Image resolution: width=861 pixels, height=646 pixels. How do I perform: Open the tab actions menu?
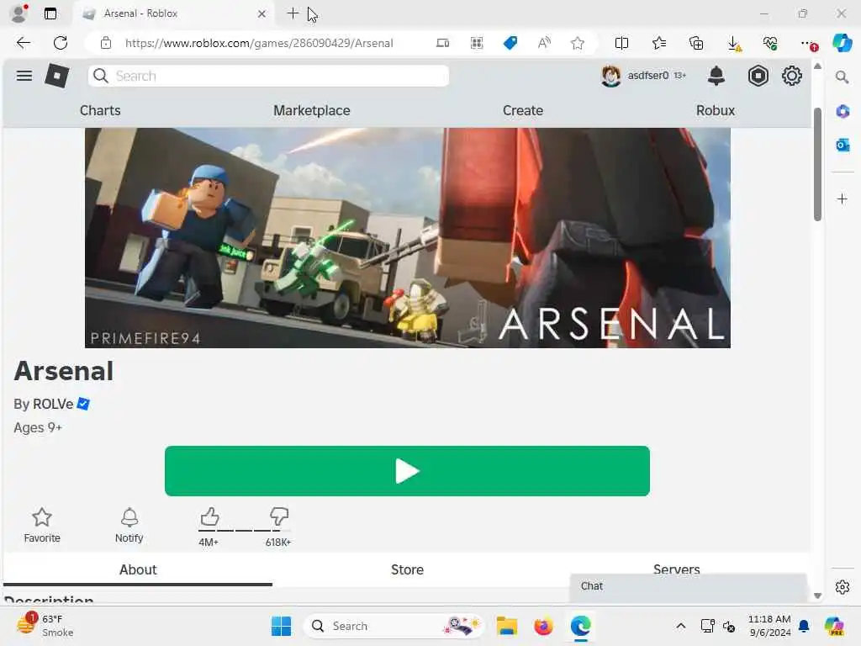pyautogui.click(x=50, y=13)
